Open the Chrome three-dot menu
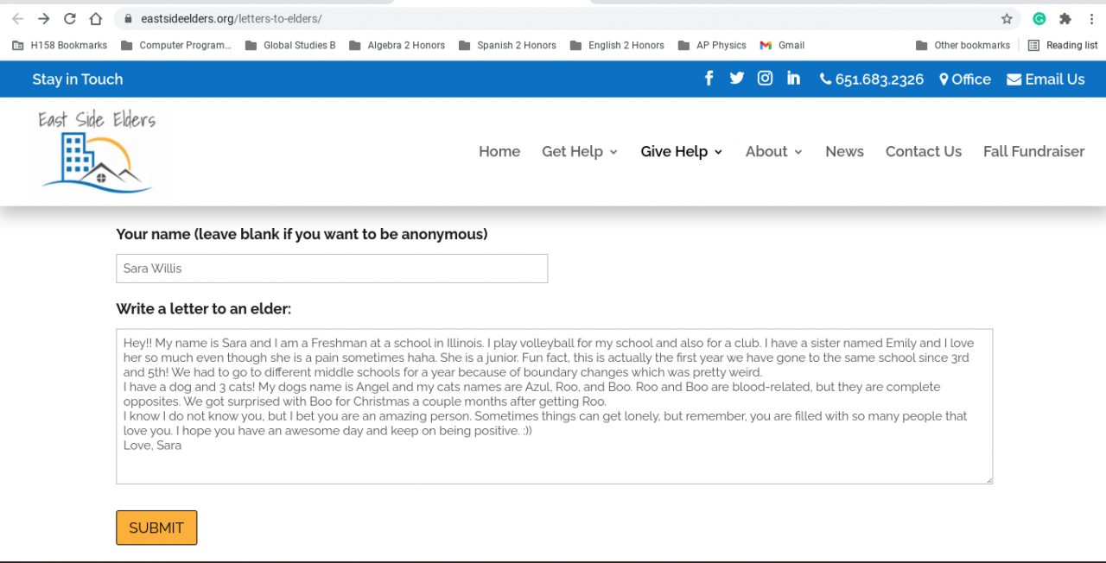 point(1091,18)
